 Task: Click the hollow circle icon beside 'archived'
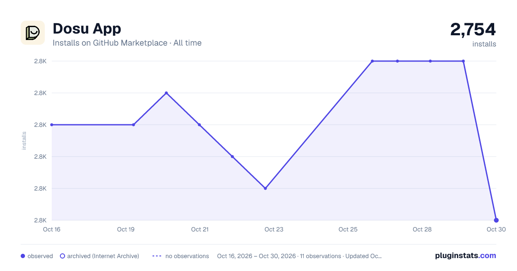pyautogui.click(x=62, y=256)
